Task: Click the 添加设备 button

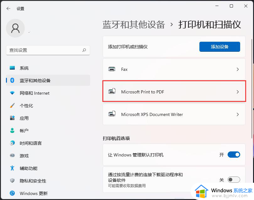Action: pyautogui.click(x=220, y=47)
